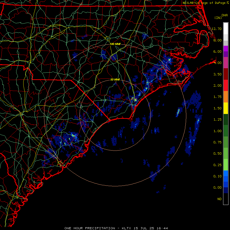
Task: Pick the white swatch at legend top
Action: click(x=226, y=29)
